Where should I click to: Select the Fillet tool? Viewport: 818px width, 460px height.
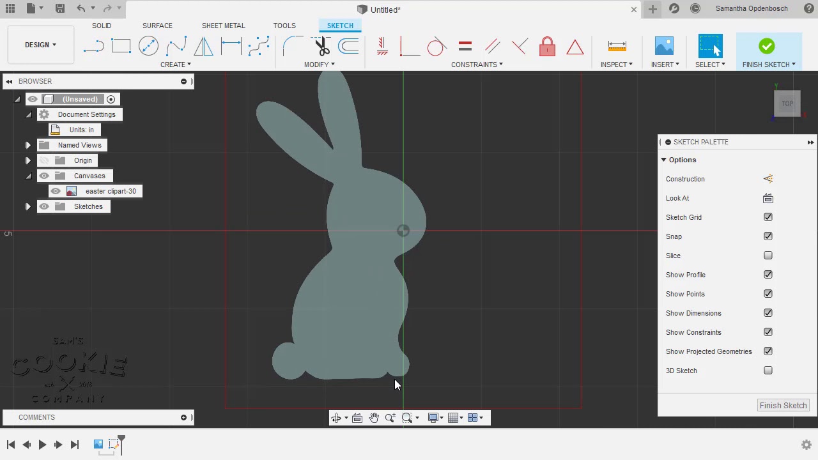click(293, 46)
